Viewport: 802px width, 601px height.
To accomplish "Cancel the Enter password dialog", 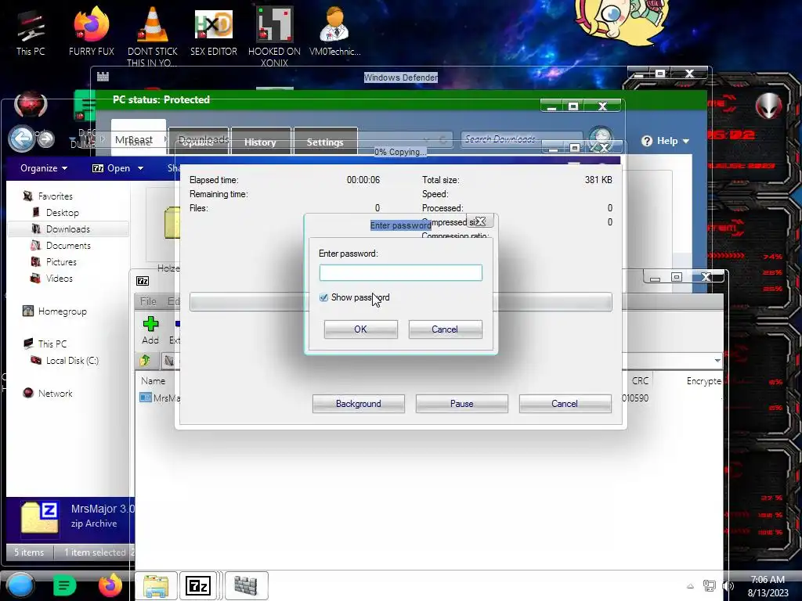I will pos(445,329).
